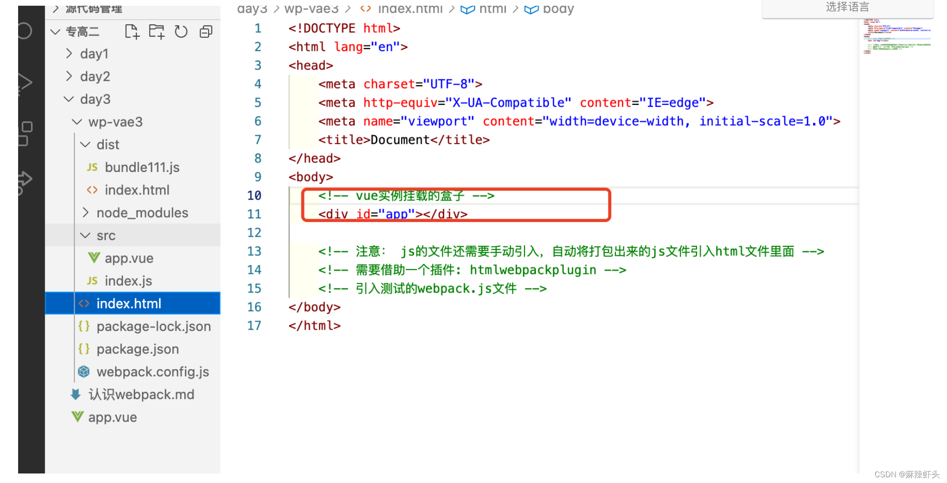Open 认识webpack.md file
This screenshot has width=947, height=483.
coord(141,394)
